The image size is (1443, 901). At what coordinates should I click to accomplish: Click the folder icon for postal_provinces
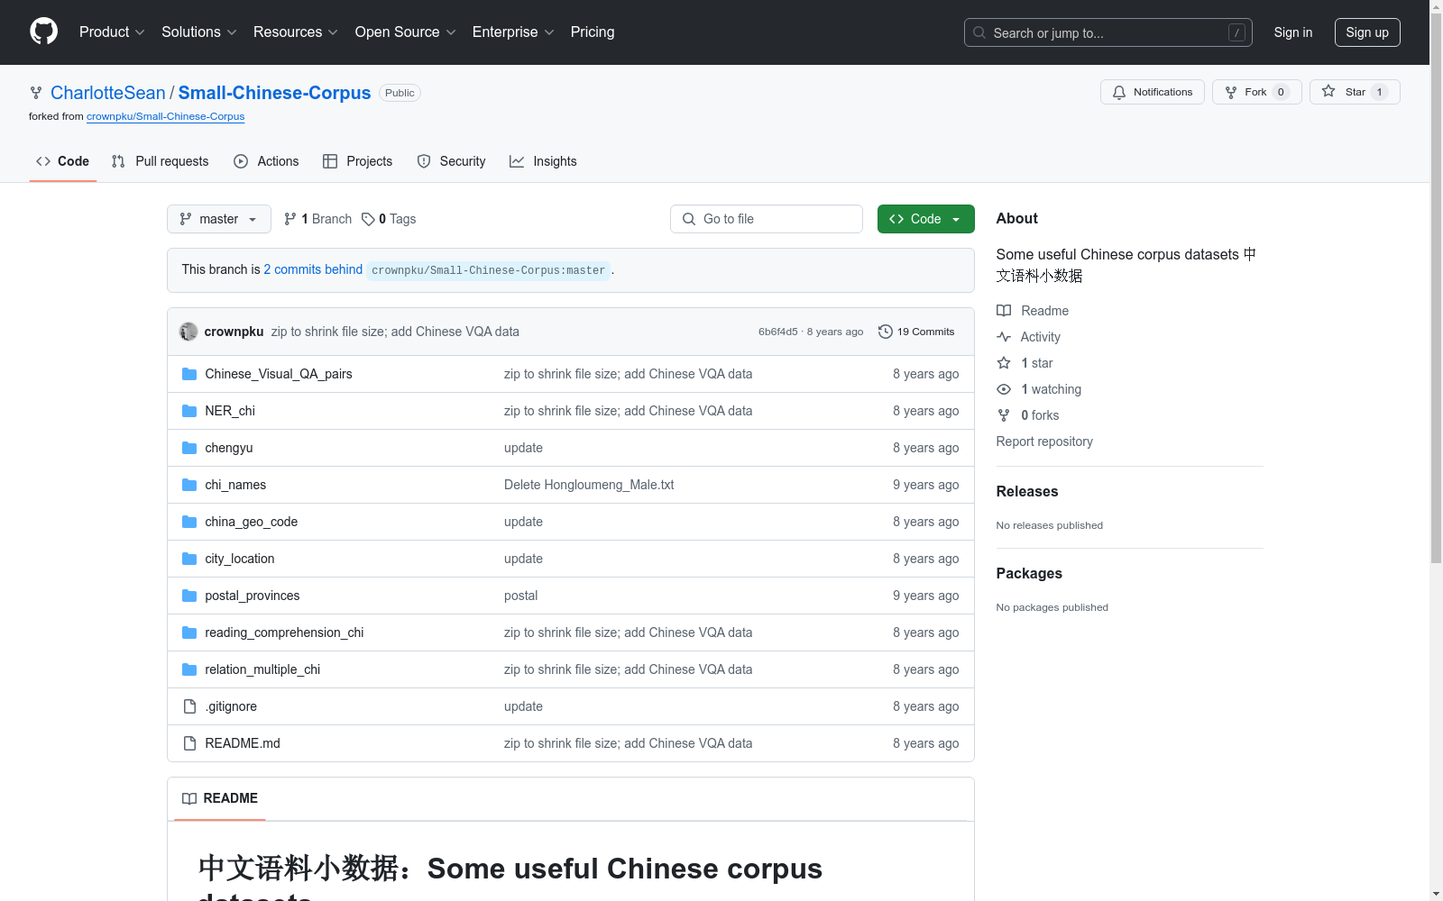(189, 596)
